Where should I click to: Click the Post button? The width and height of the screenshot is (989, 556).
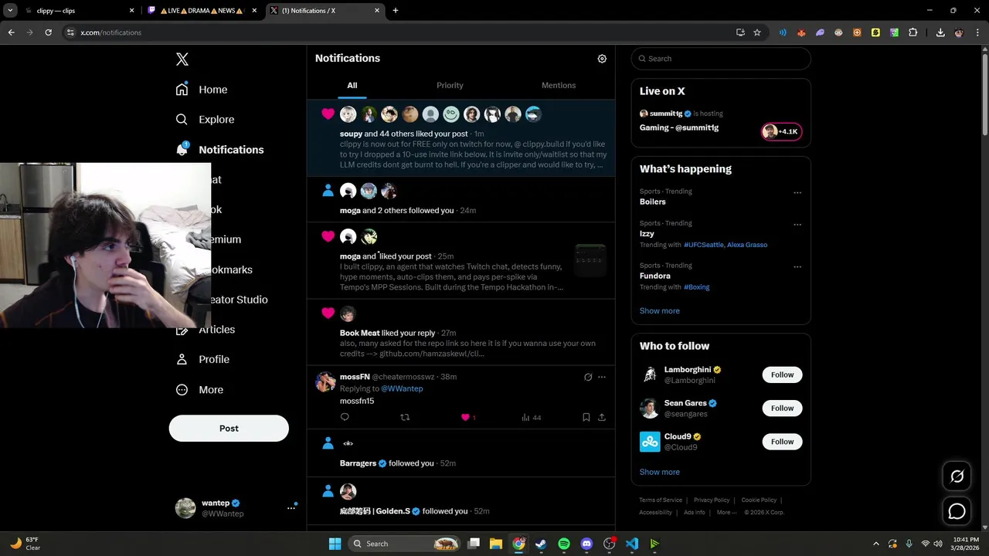[x=229, y=429]
